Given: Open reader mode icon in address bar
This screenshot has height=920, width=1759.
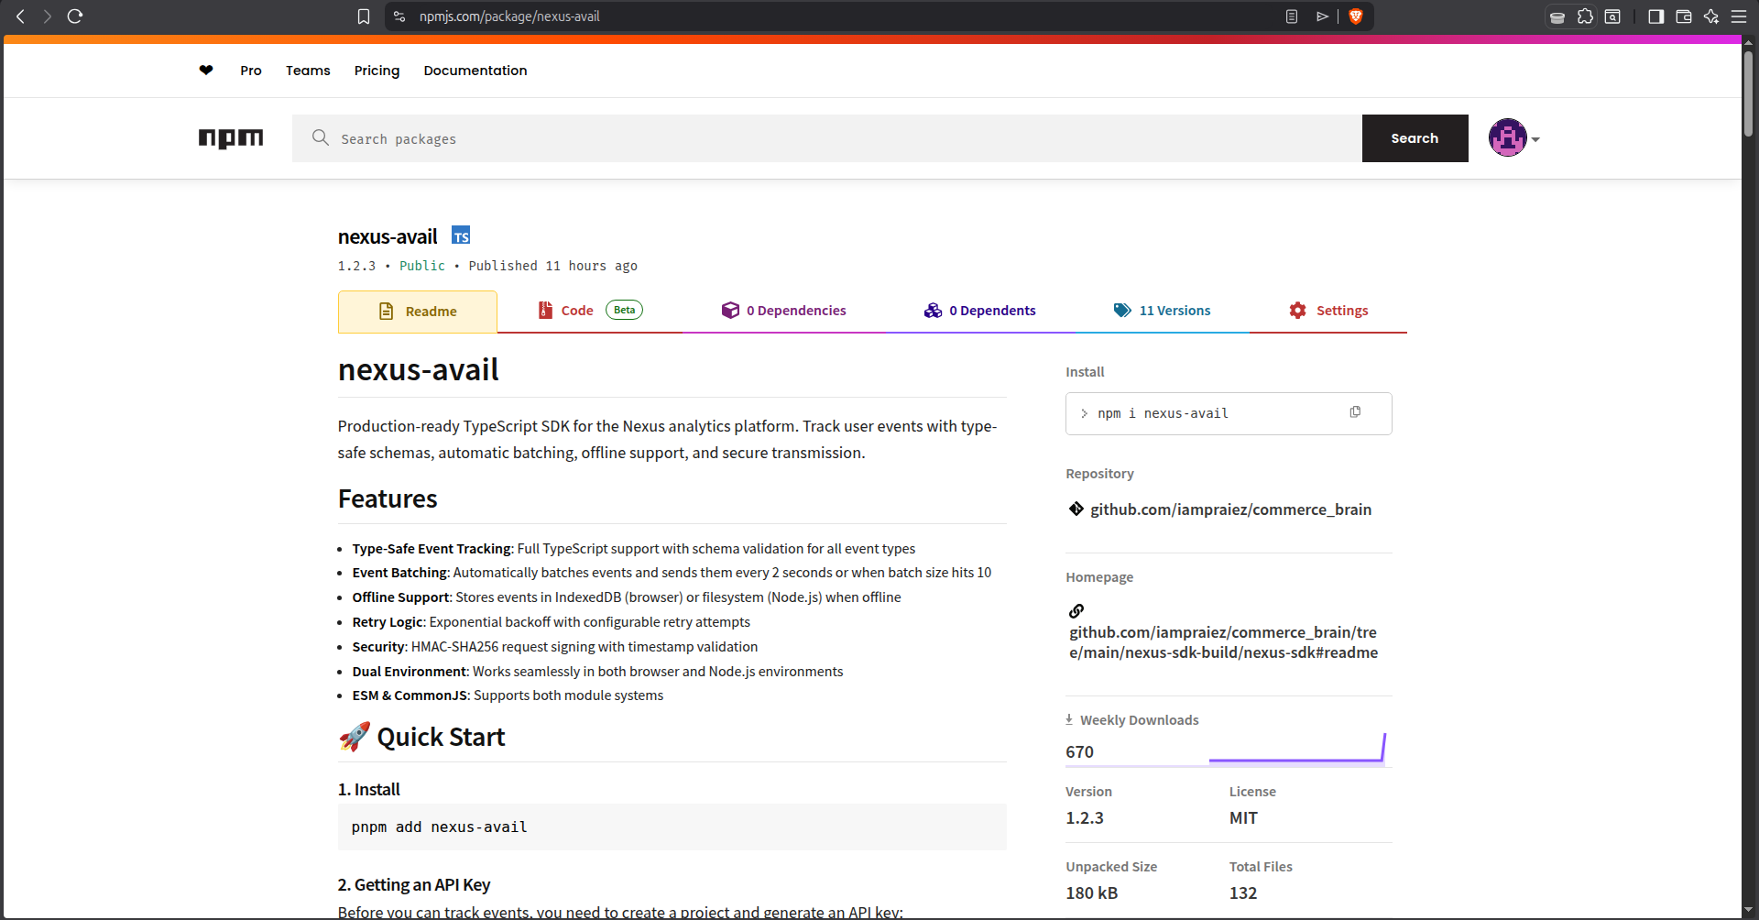Looking at the screenshot, I should click(1292, 16).
